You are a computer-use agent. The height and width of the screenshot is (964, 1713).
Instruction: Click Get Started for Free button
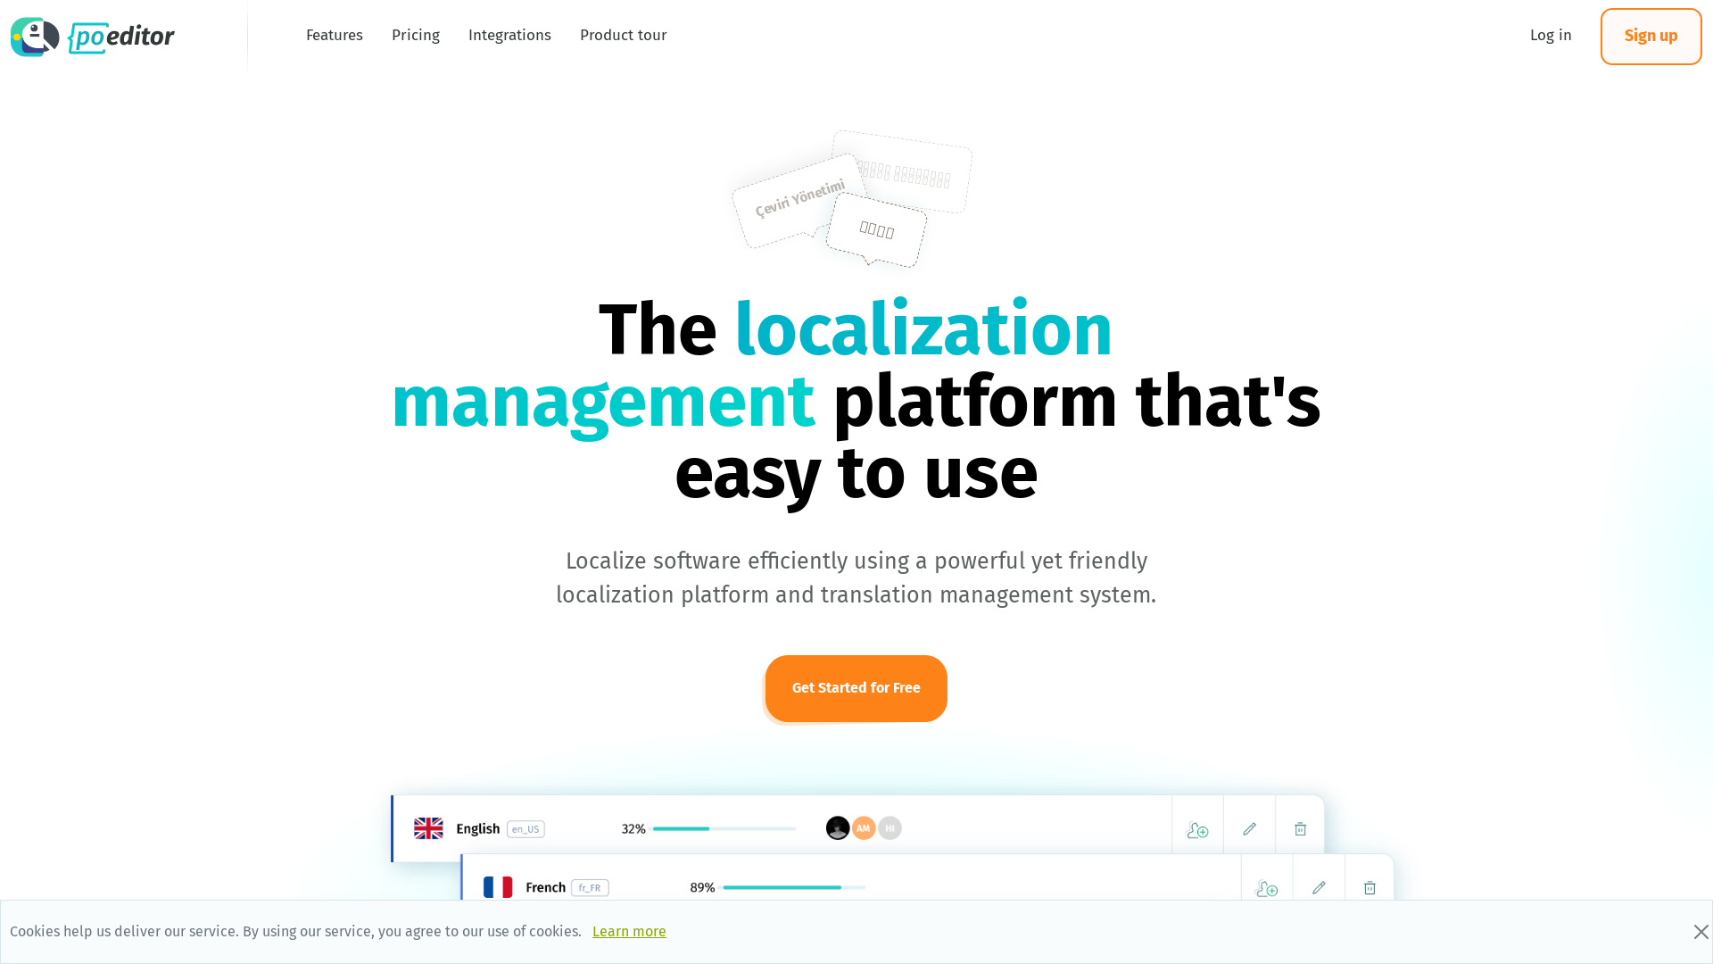pos(856,688)
